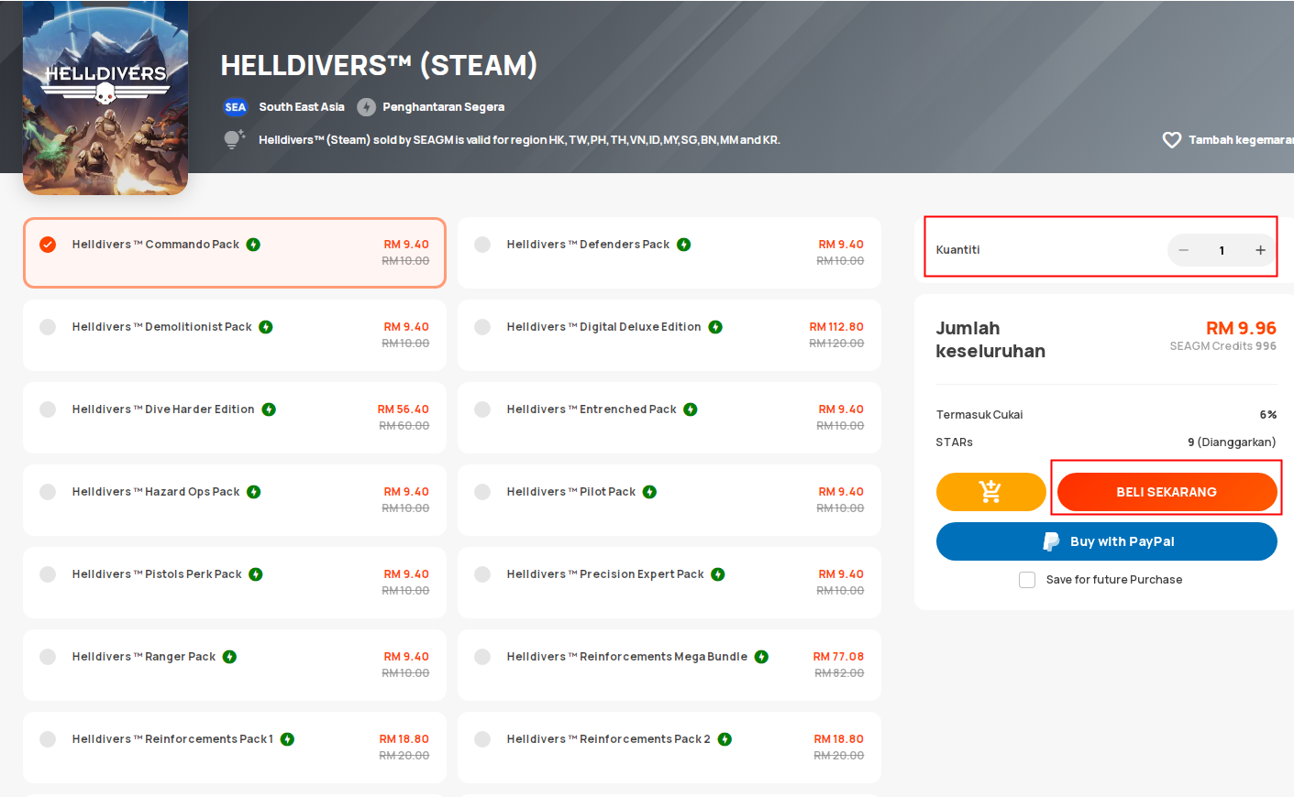Choose the Reinforcements Mega Bundle radio button
This screenshot has height=797, width=1294.
[x=482, y=657]
